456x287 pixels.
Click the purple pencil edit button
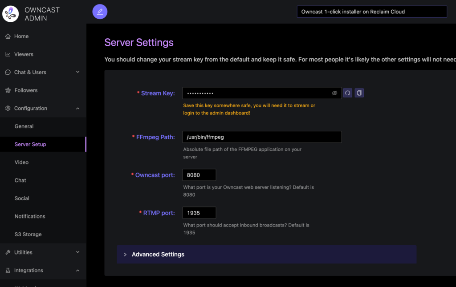click(x=100, y=12)
